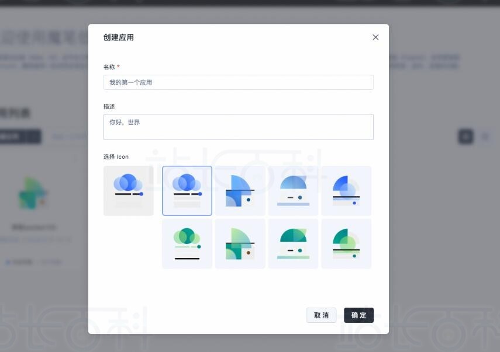
Task: Select the green dome-shaped icon
Action: 293,243
